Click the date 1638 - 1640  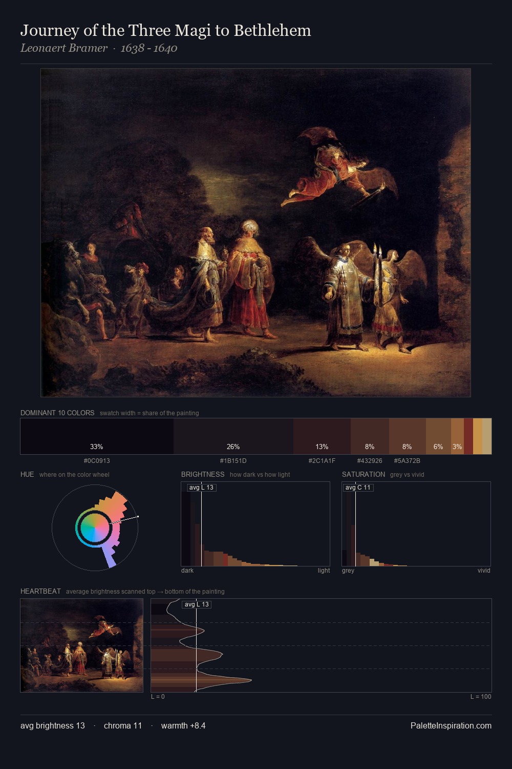coord(149,48)
